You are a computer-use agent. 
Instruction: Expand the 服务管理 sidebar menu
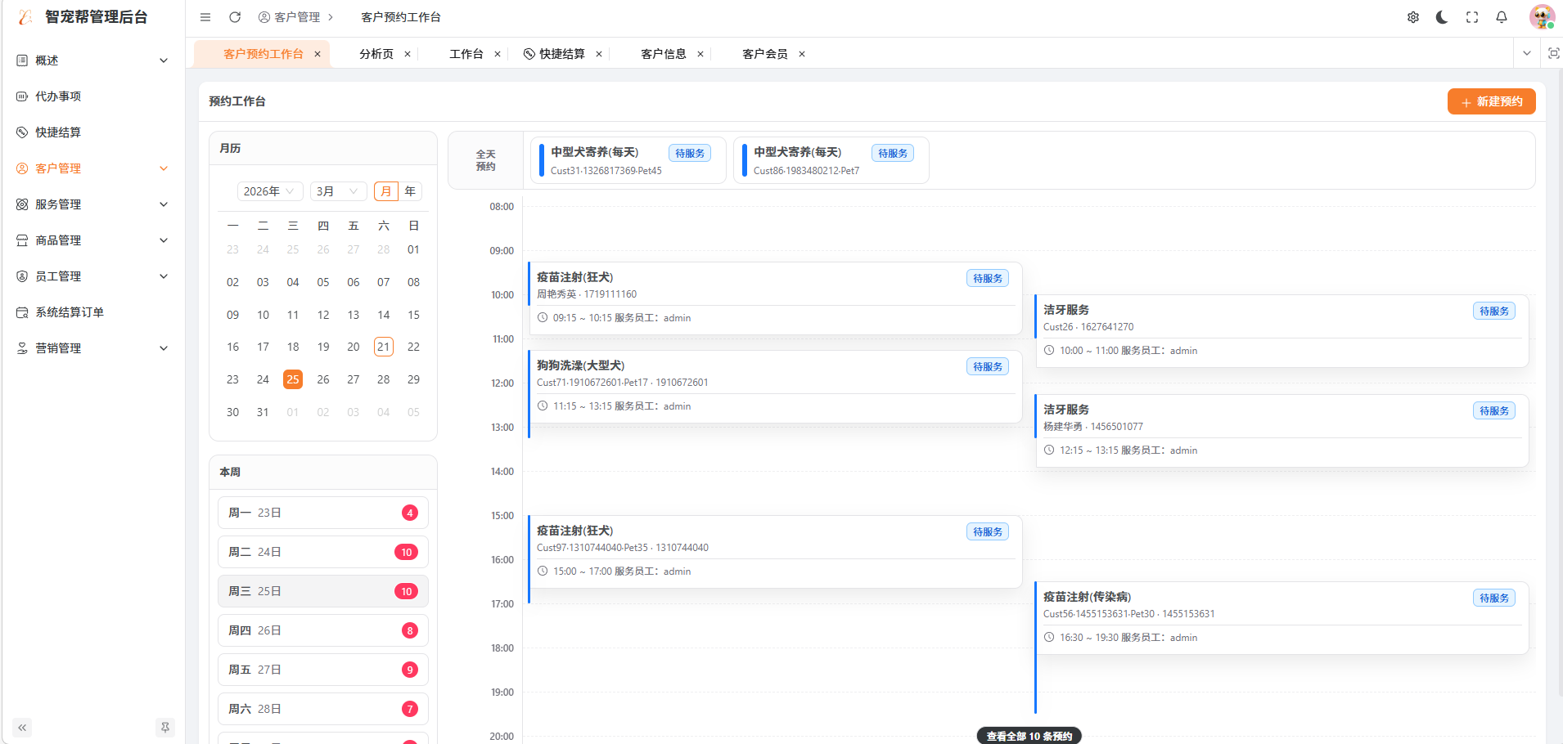pyautogui.click(x=92, y=204)
